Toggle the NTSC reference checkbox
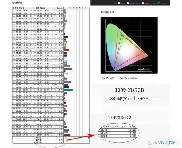Screen dimensions: 182x148 pyautogui.click(x=143, y=3)
